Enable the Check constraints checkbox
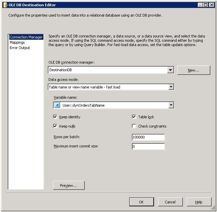217x212 pixels. 134,126
